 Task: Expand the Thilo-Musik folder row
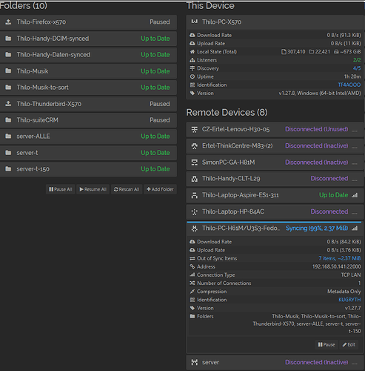click(88, 71)
